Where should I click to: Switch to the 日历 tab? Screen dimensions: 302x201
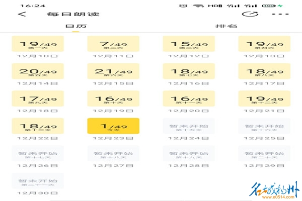76,26
